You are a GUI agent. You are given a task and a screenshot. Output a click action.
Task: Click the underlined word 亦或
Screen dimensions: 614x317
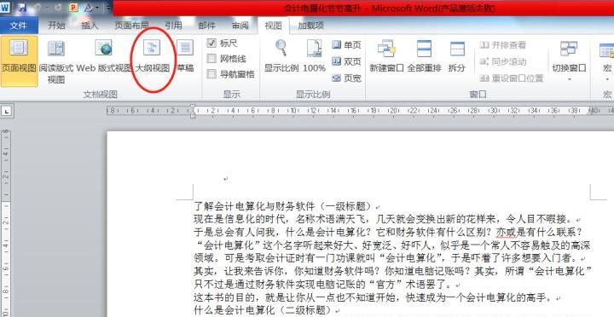507,232
